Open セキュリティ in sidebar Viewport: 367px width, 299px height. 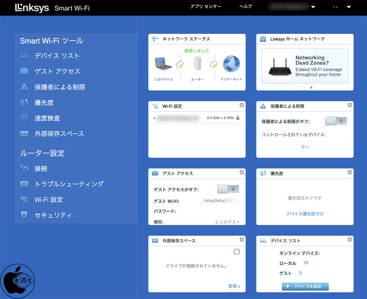(x=53, y=215)
